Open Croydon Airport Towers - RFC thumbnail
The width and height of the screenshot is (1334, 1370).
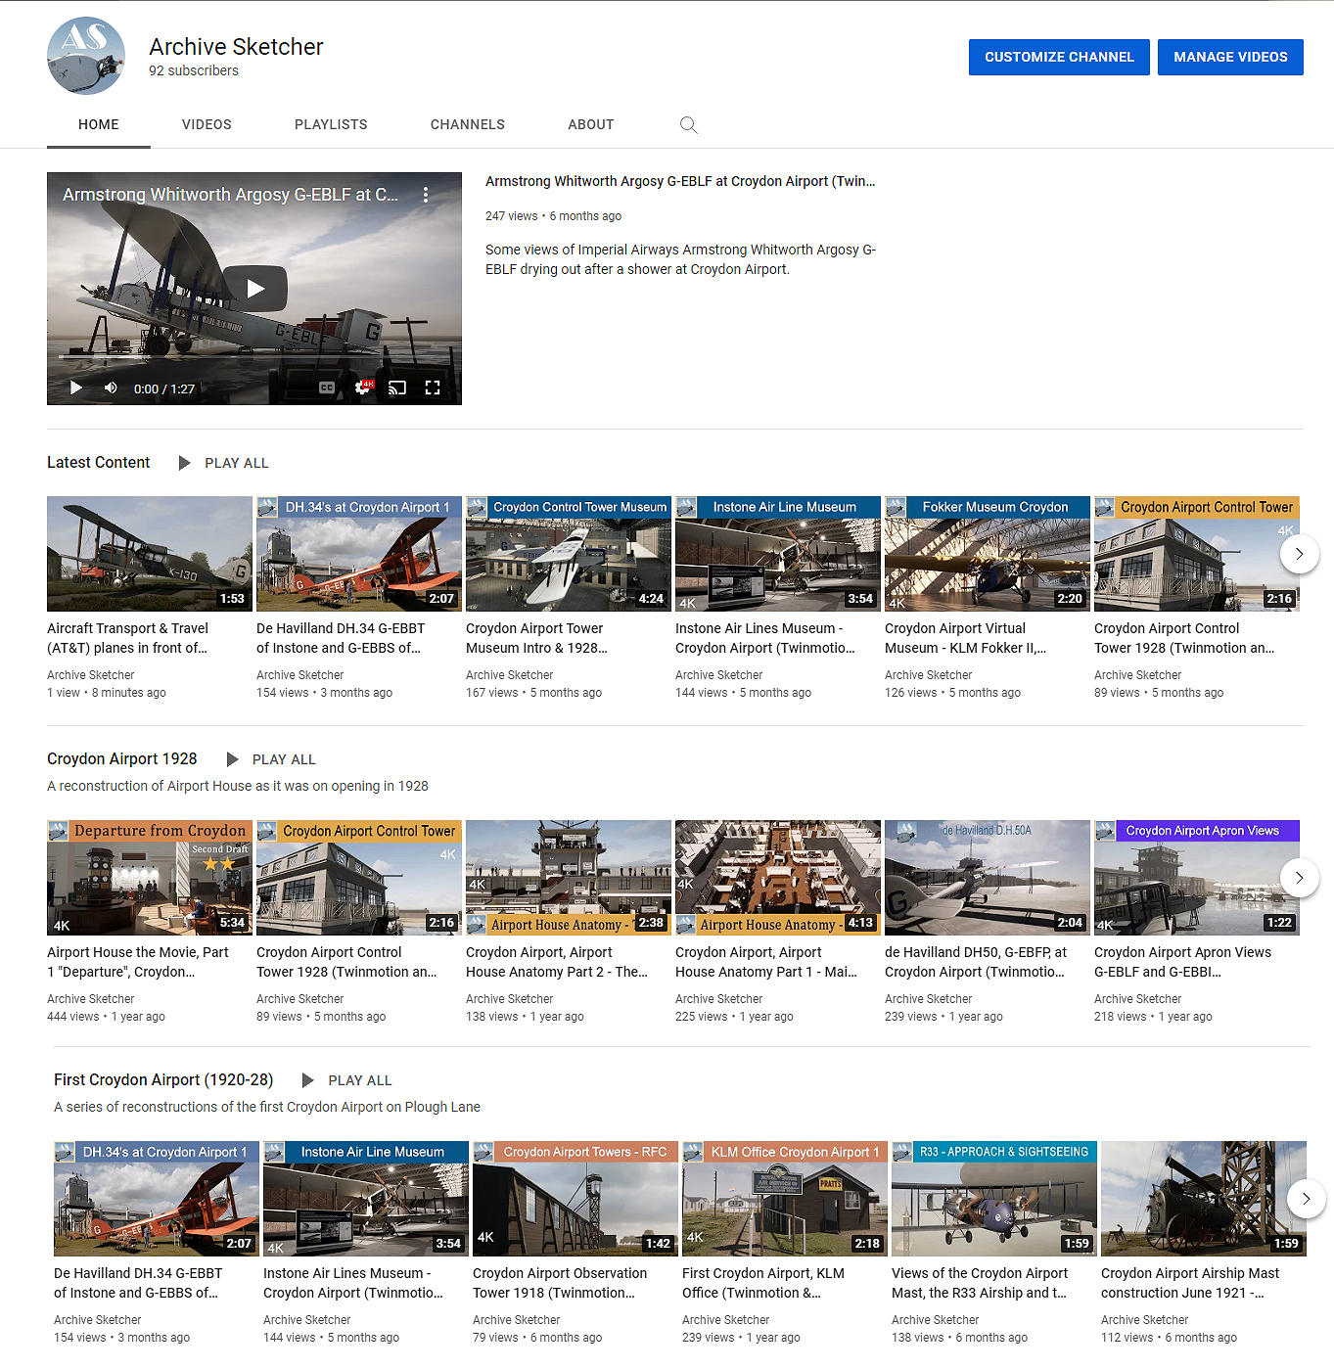coord(575,1199)
